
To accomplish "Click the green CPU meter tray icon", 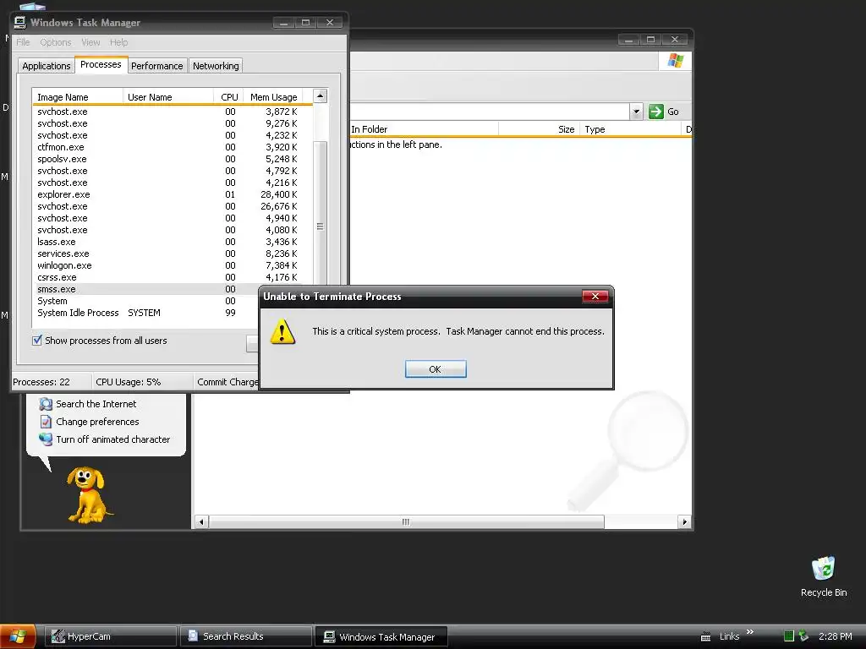I will coord(789,636).
